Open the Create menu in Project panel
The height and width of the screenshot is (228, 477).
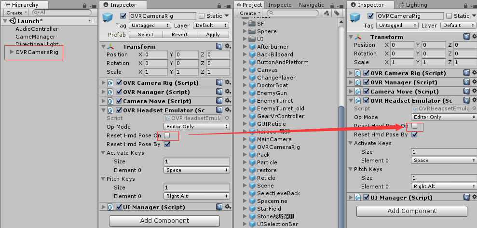(x=250, y=13)
